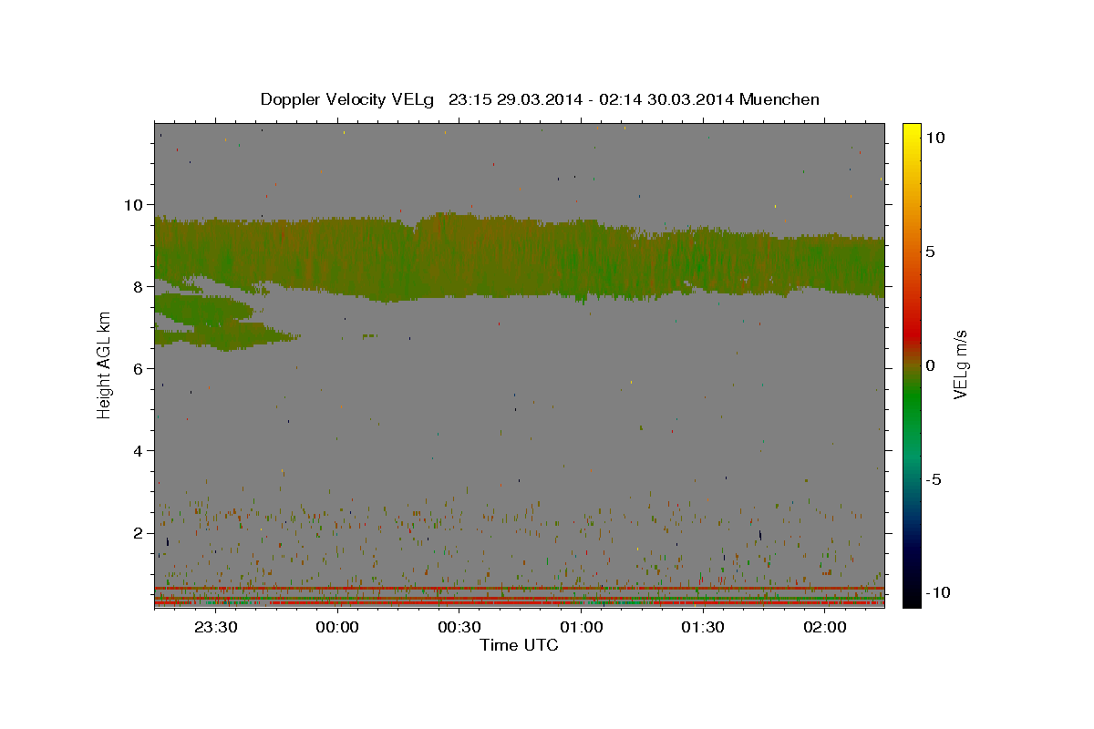This screenshot has width=1094, height=729.
Task: Click the 'VELg m/s' colorbar label
Action: point(960,364)
